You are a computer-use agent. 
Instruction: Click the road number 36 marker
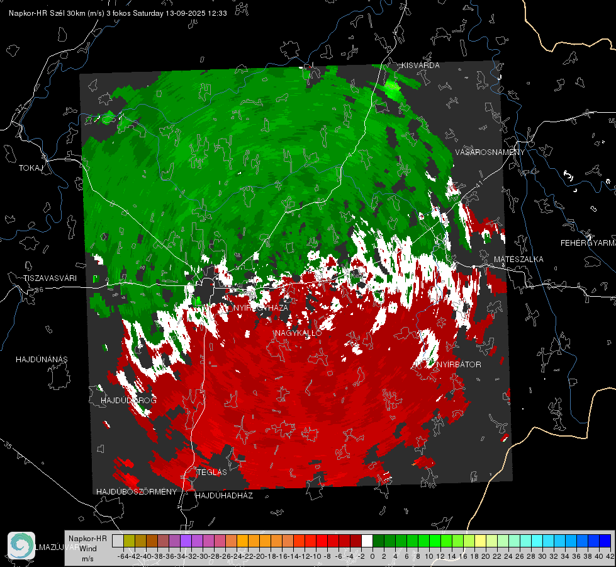pyautogui.click(x=39, y=290)
